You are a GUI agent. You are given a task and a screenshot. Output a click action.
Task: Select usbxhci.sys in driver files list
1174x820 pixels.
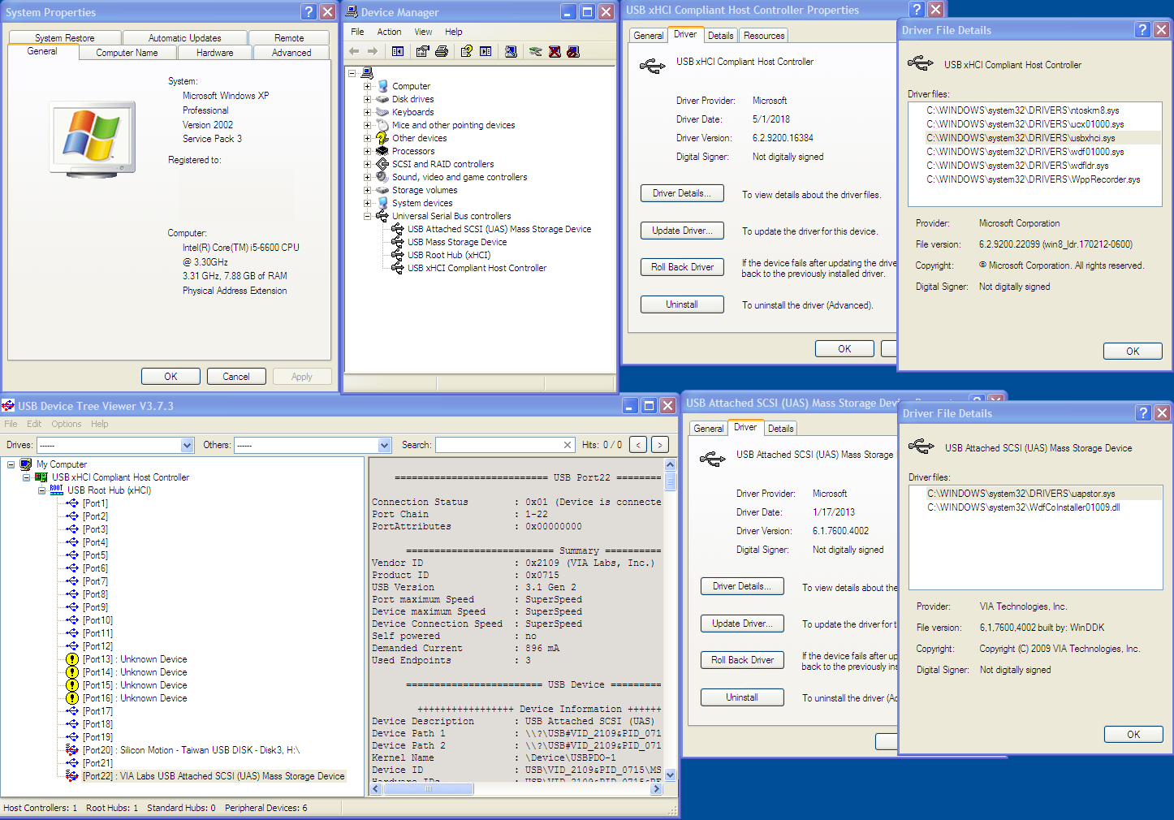coord(1021,138)
